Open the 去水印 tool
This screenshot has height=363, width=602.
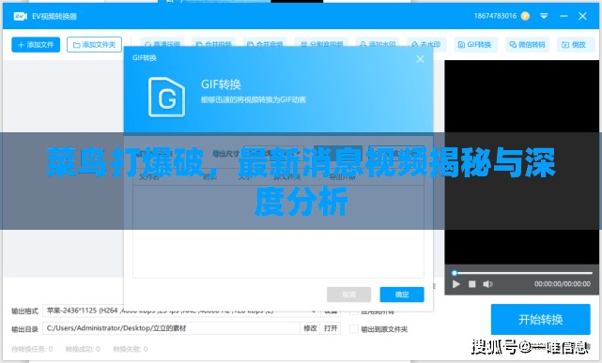(426, 44)
